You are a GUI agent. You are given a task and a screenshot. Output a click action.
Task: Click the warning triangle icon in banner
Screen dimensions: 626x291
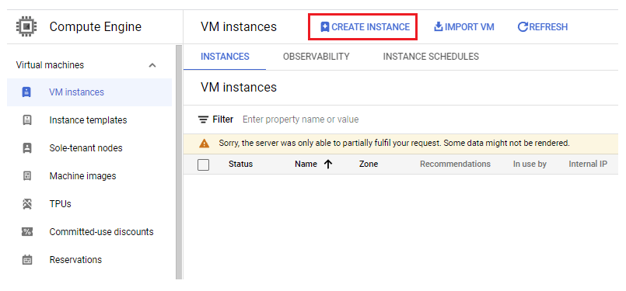click(x=205, y=143)
